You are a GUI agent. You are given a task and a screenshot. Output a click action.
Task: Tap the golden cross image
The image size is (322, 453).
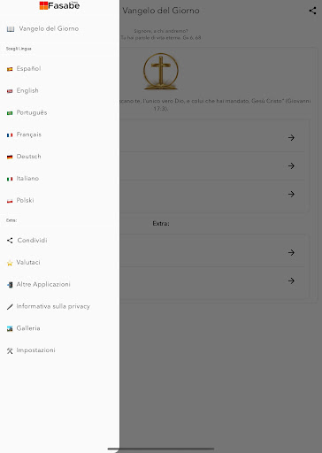click(x=161, y=71)
